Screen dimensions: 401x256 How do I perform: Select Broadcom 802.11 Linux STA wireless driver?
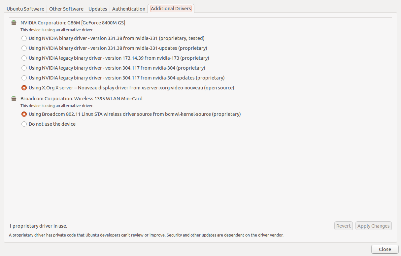pyautogui.click(x=131, y=114)
